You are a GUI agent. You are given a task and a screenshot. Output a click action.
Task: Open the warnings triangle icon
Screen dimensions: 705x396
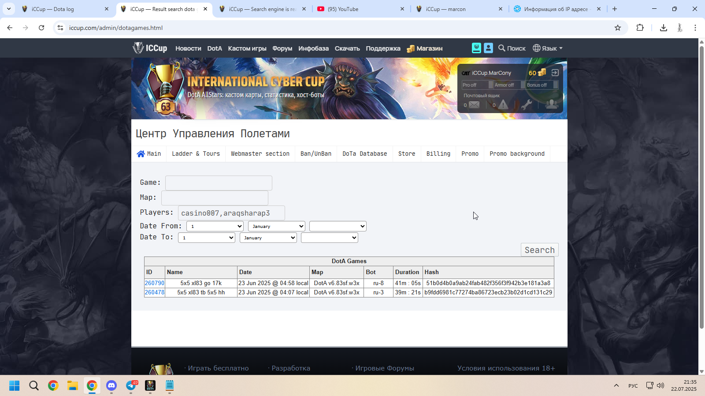click(x=503, y=104)
